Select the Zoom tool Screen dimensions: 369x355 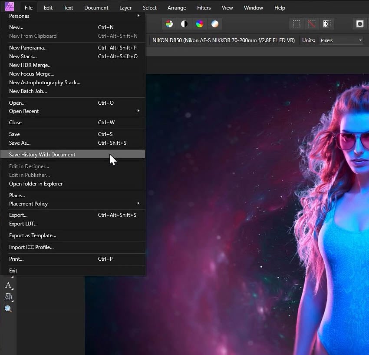click(x=9, y=309)
